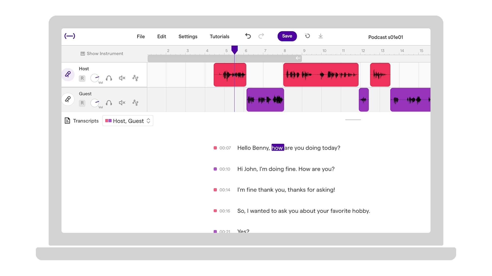
Task: Collapse loop region with arrow handle
Action: 298,58
